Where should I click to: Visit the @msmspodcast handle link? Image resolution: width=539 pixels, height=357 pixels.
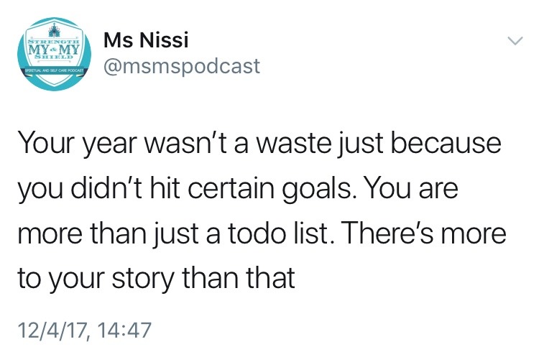coord(183,67)
